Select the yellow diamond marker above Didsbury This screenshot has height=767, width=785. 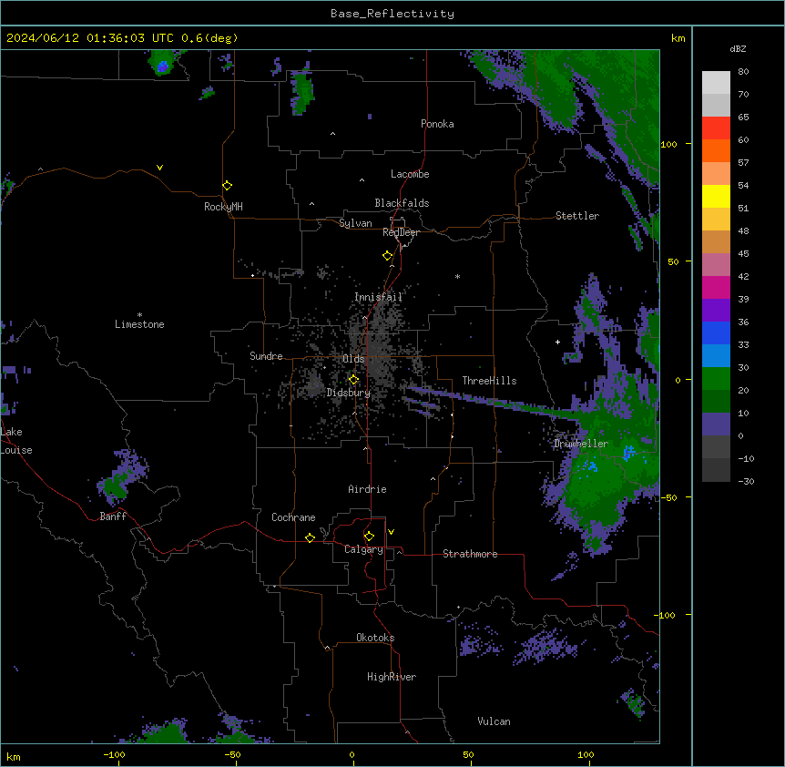pos(353,380)
